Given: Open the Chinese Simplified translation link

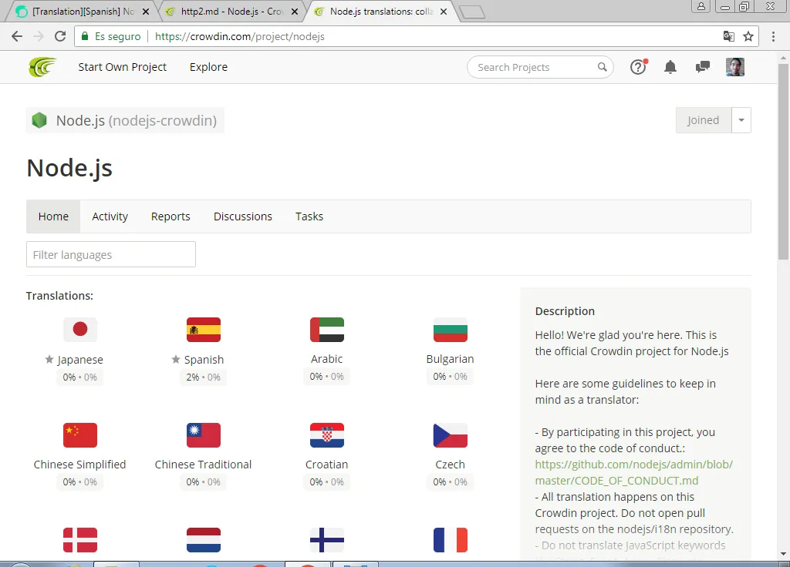Looking at the screenshot, I should tap(79, 465).
